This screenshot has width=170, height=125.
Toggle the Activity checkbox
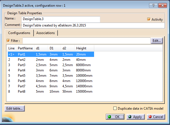(x=149, y=19)
